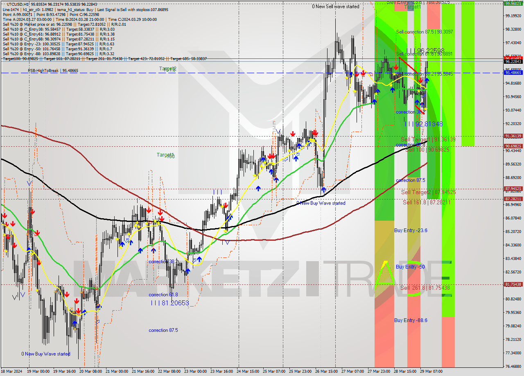Viewport: 524px width, 376px height.
Task: Click the '29 Mar 07:00' time axis label
Action: pyautogui.click(x=431, y=372)
